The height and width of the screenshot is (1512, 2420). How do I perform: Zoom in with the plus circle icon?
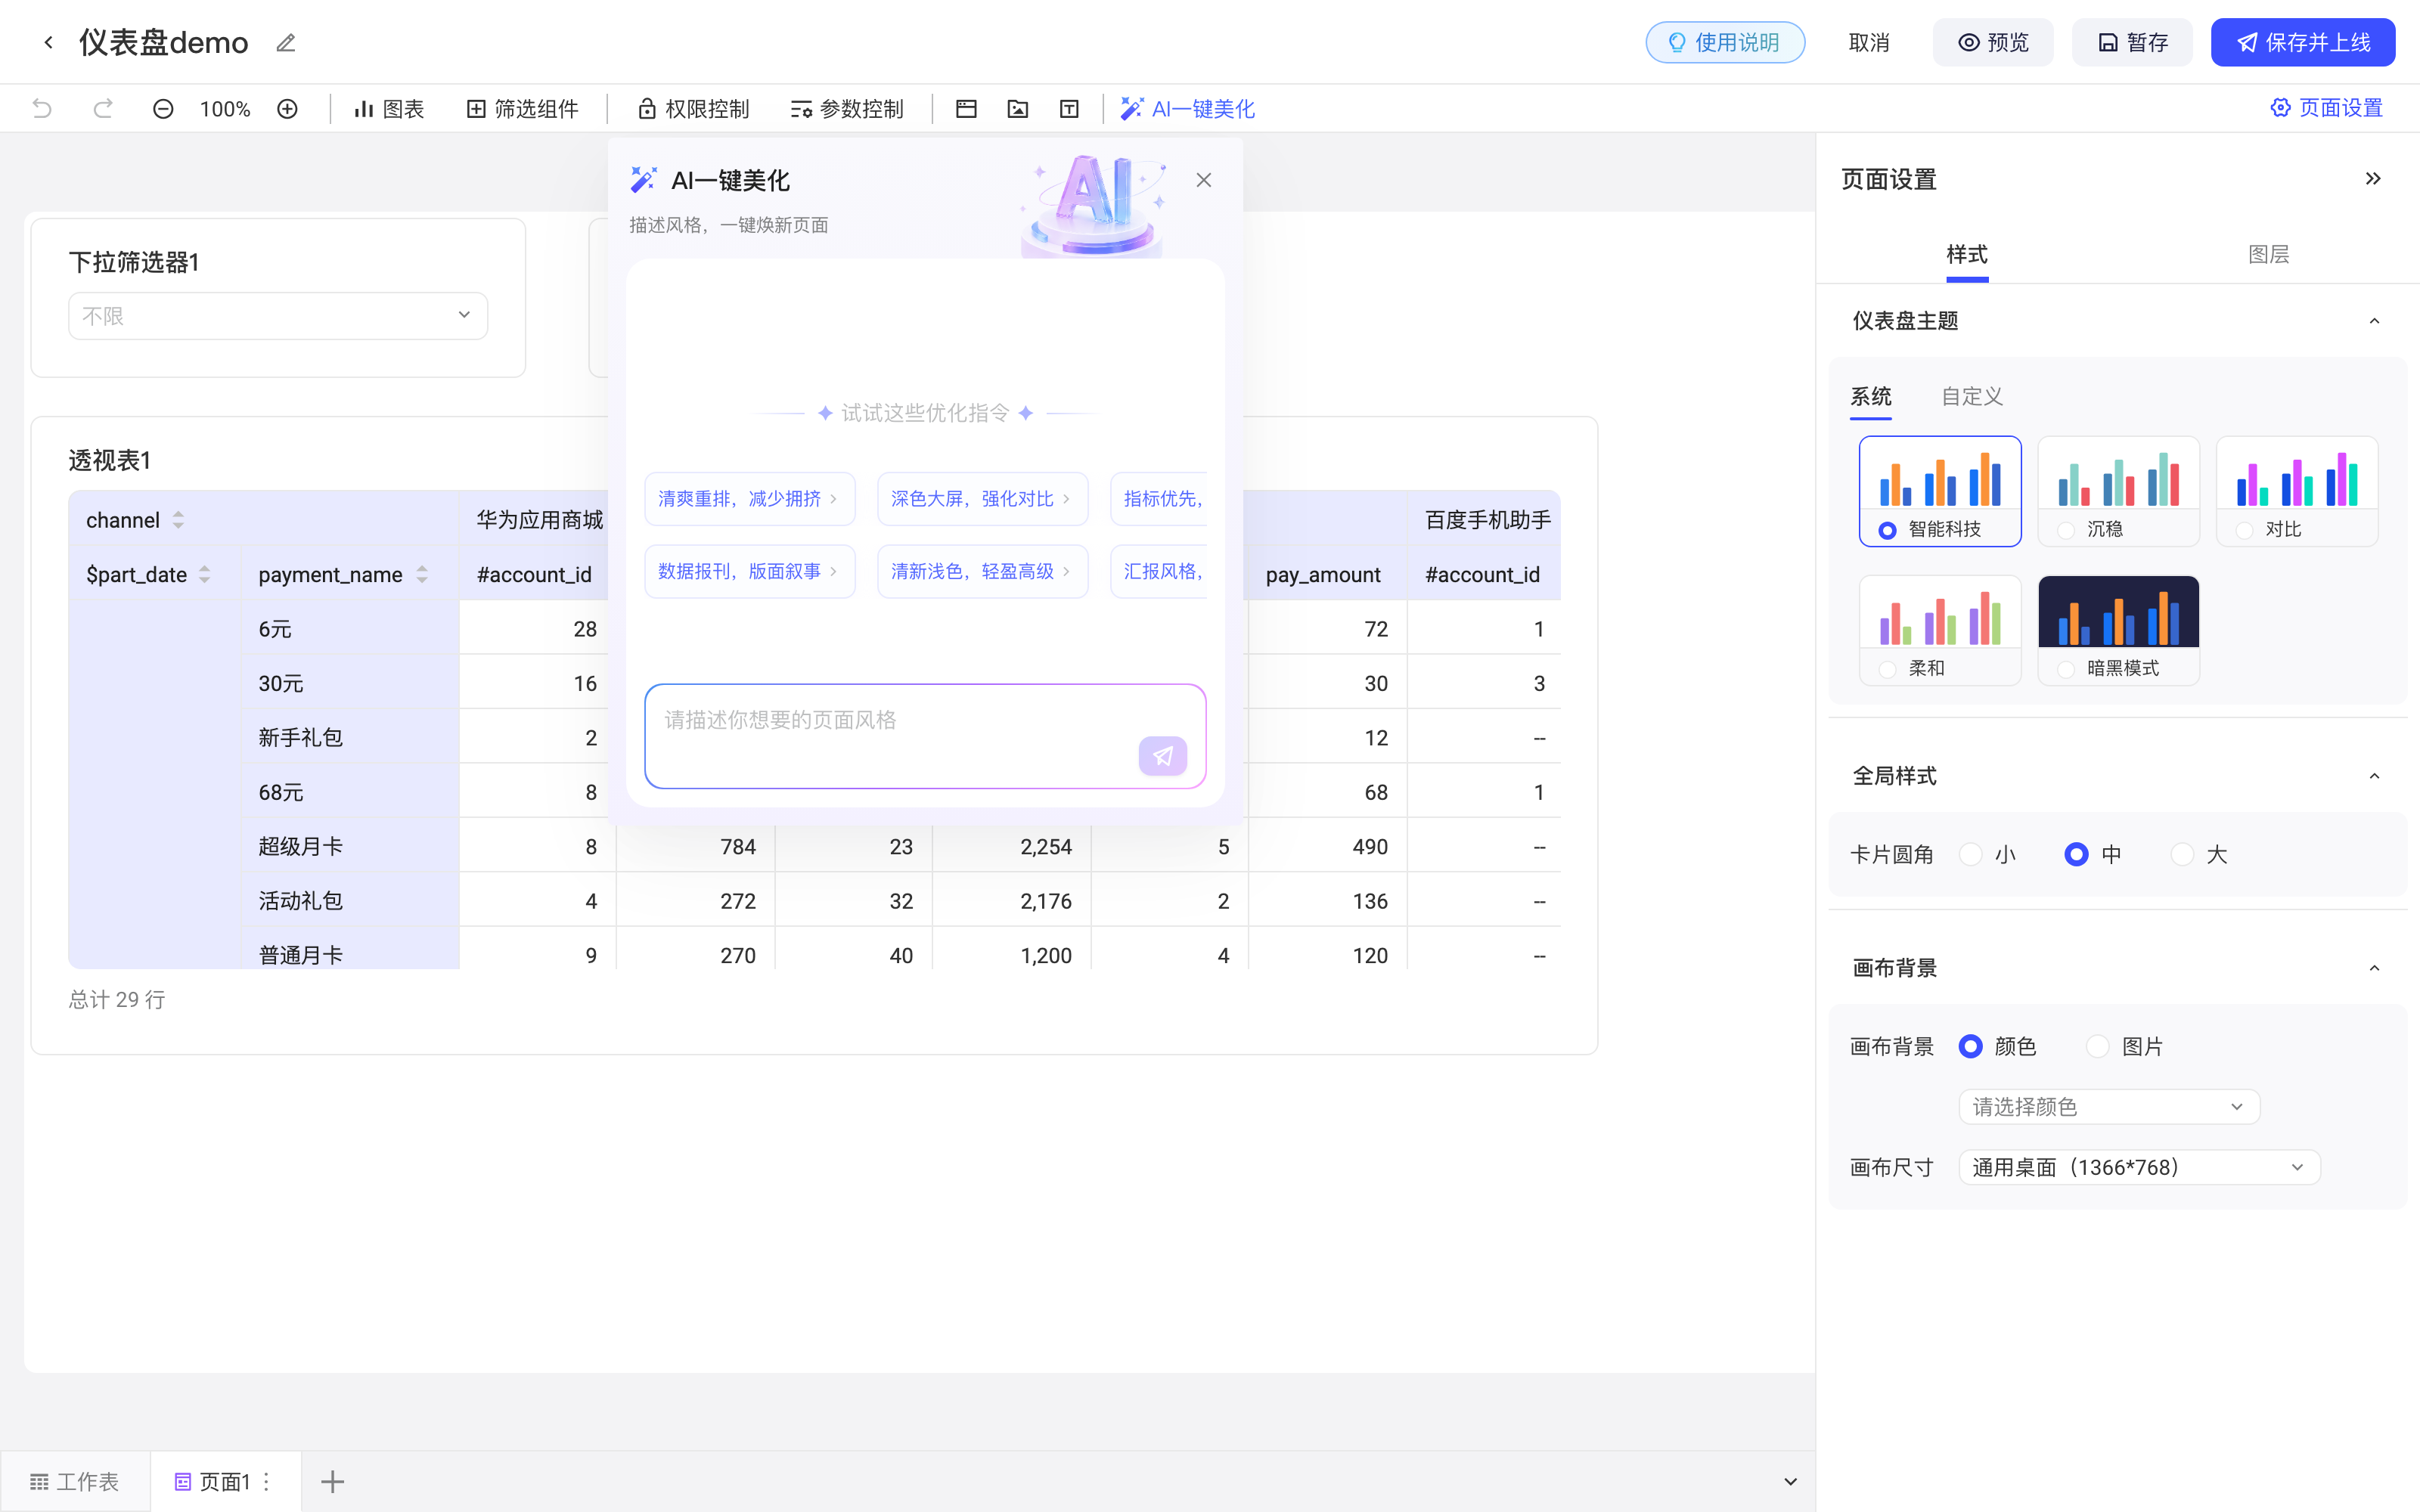coord(287,108)
